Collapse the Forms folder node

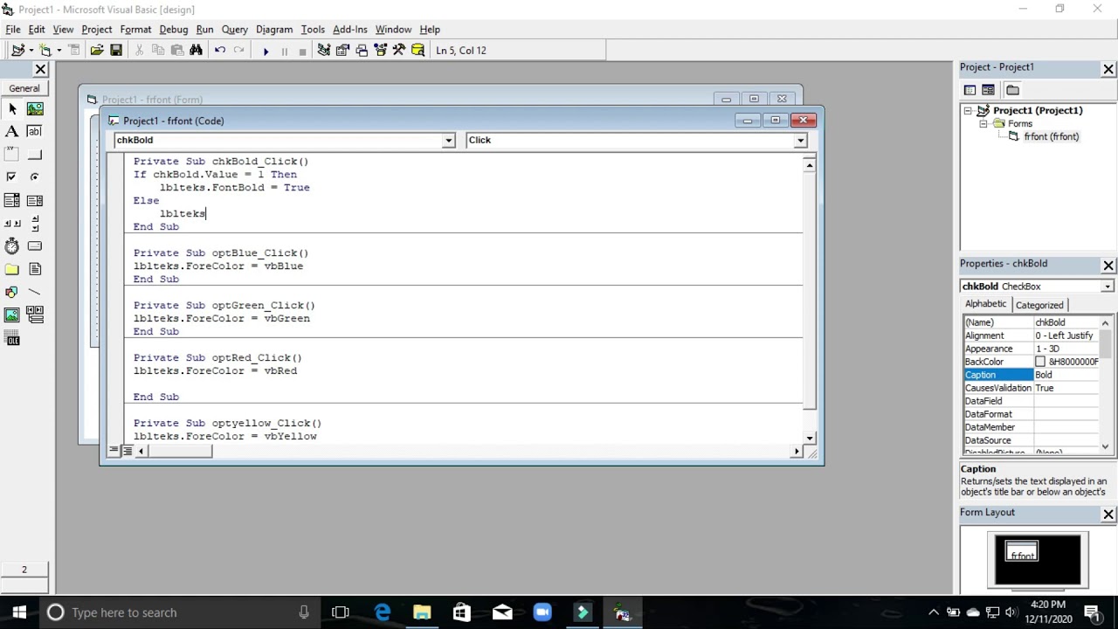coord(983,124)
